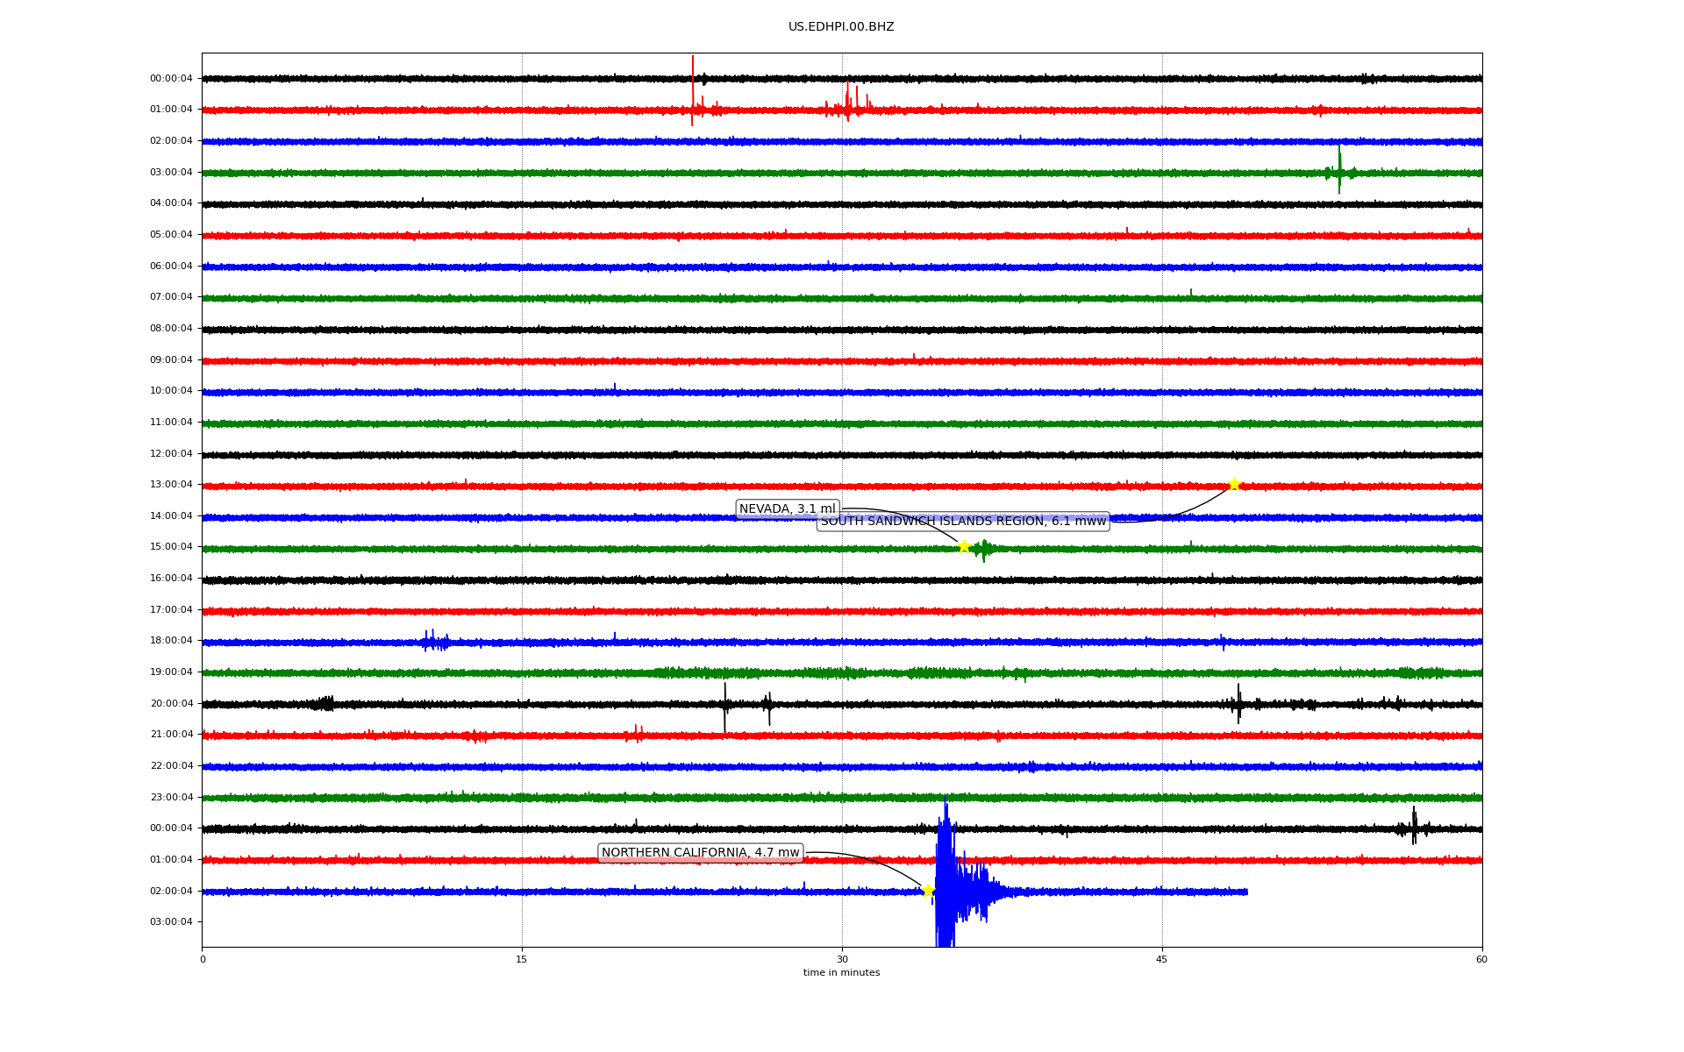This screenshot has height=1052, width=1684.
Task: Click the 'time in minutes' axis label
Action: (841, 973)
